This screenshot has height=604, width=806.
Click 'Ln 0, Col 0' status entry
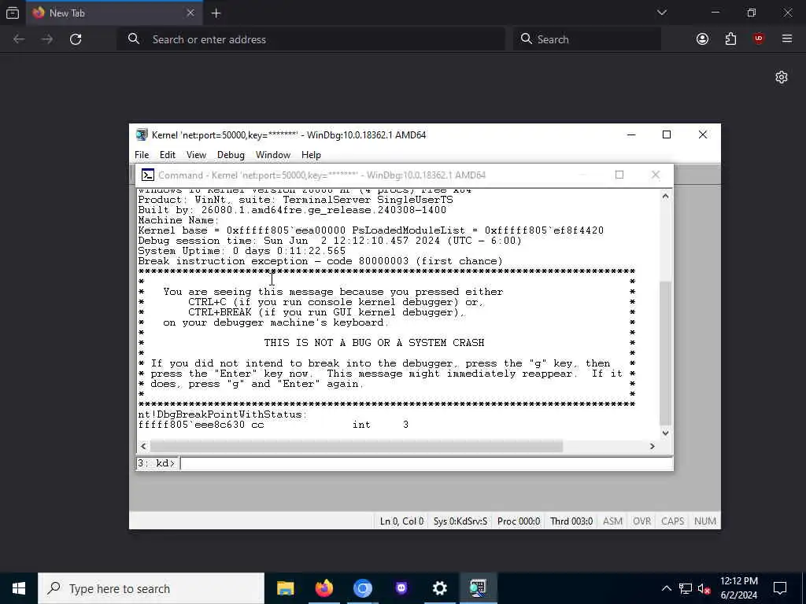pos(401,521)
